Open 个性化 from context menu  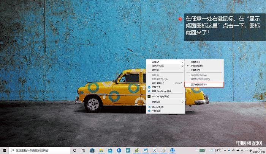[x=157, y=111]
